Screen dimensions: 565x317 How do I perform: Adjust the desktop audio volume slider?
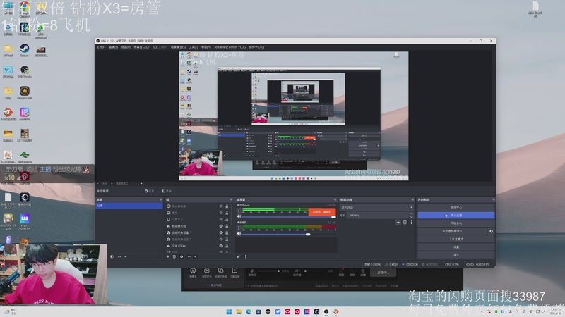click(287, 234)
